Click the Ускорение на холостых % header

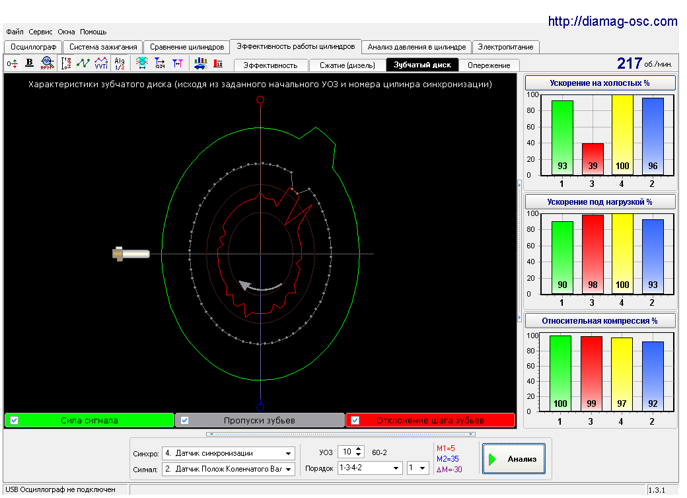click(600, 83)
